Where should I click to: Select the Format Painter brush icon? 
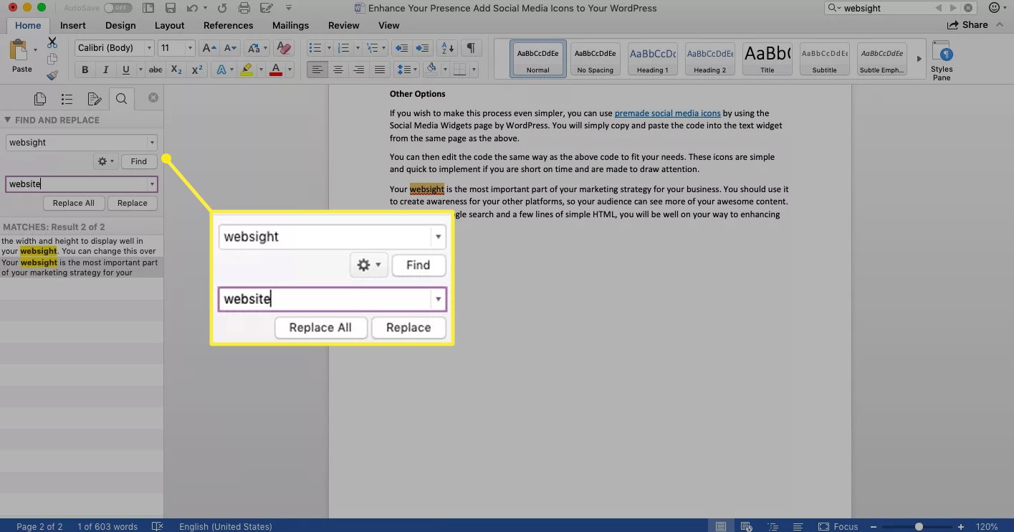(x=52, y=75)
